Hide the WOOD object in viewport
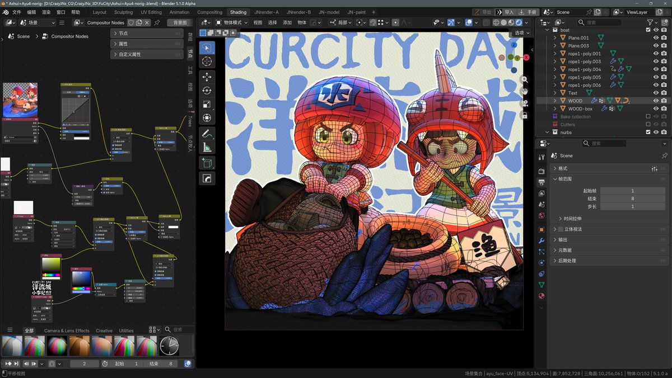 click(656, 101)
